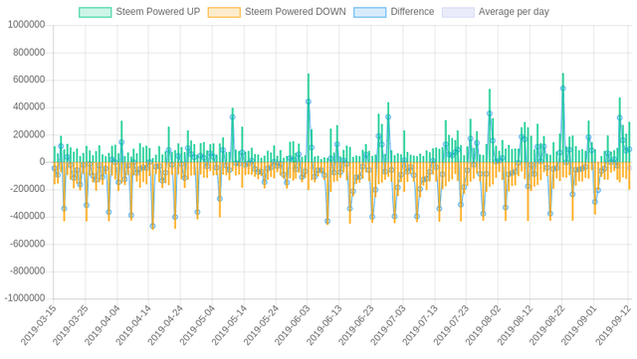Click the -800000 y-axis label
Image resolution: width=637 pixels, height=359 pixels.
point(27,270)
